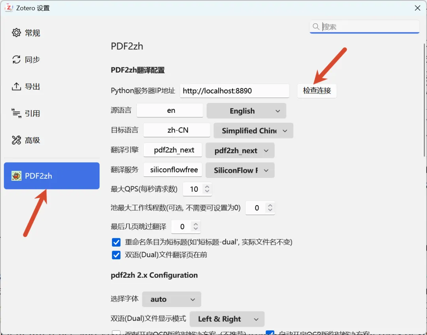Click the target language code field 'zh-CN'
Image resolution: width=427 pixels, height=335 pixels.
(x=176, y=130)
